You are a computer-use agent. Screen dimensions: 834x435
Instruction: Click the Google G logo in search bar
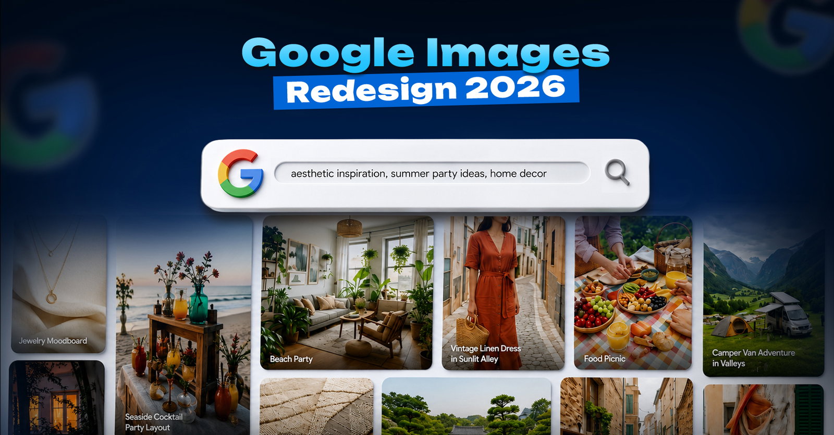tap(241, 174)
